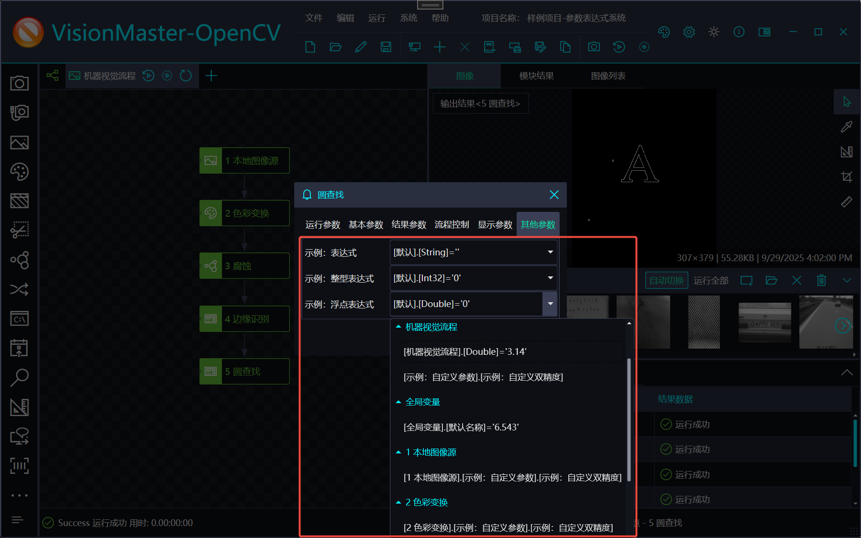Open project folder icon in top toolbar

[x=335, y=47]
